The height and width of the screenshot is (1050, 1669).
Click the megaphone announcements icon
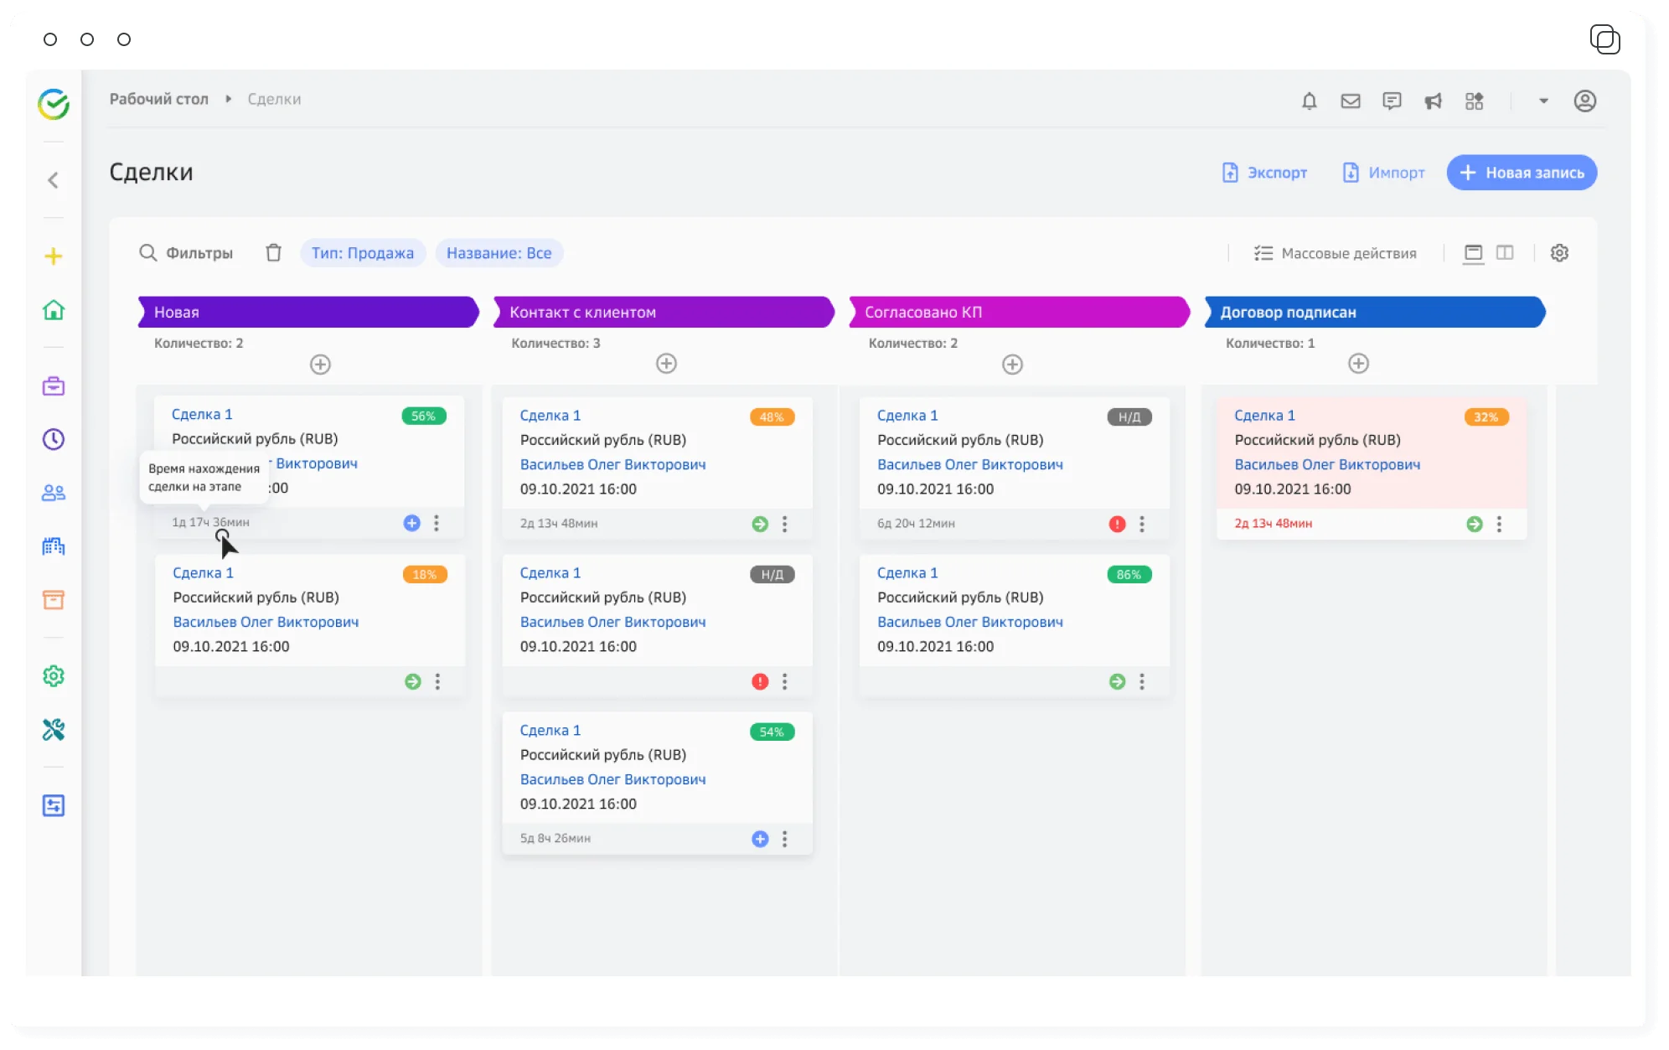tap(1433, 101)
